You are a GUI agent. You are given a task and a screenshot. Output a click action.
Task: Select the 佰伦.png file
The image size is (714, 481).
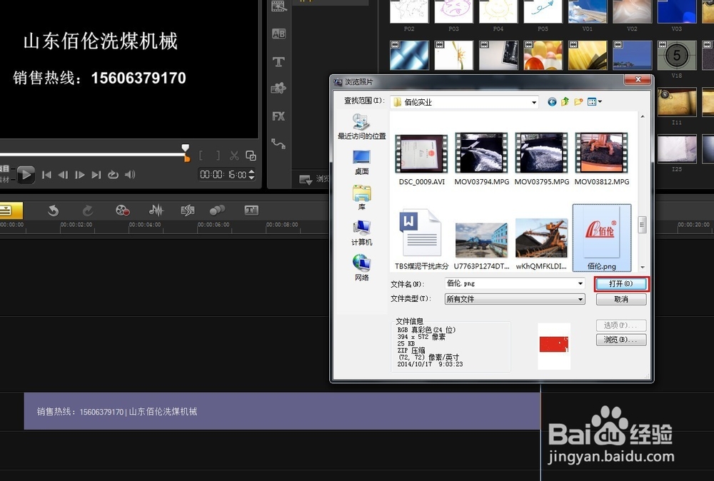601,238
